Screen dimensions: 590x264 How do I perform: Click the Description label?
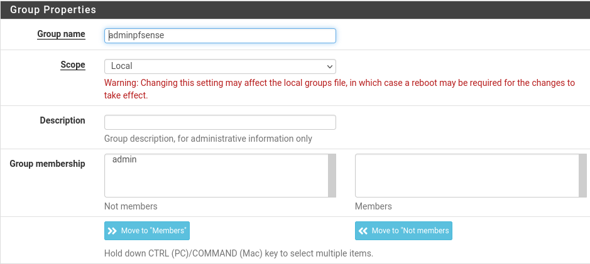pos(62,120)
